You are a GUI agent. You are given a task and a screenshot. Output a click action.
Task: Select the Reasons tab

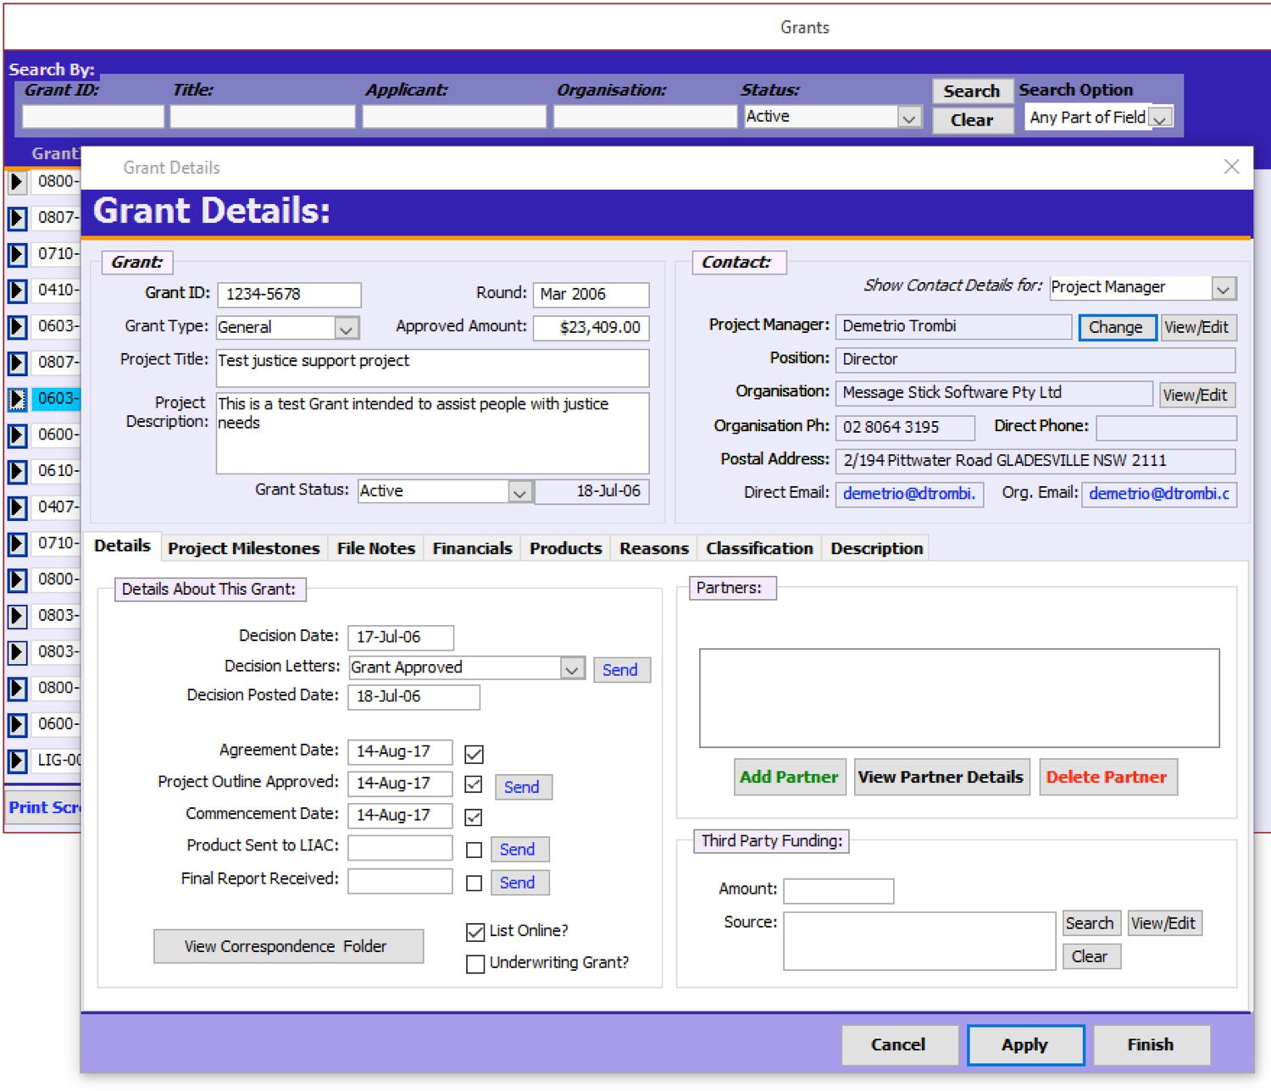click(x=653, y=548)
